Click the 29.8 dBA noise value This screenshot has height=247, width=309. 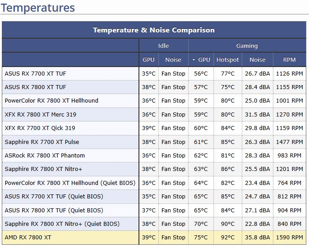coord(258,128)
